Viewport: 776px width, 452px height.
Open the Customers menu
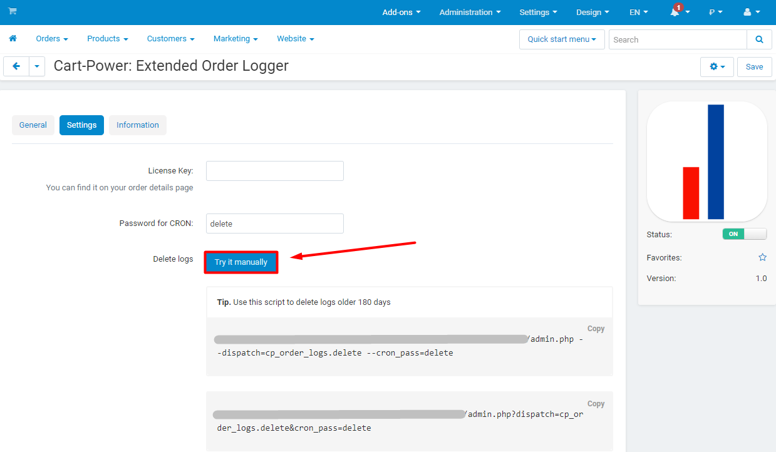coord(171,39)
